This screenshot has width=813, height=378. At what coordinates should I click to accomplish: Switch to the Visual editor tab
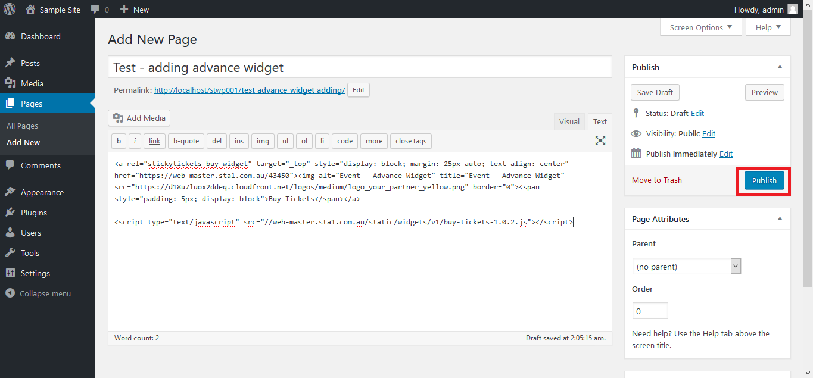pos(569,121)
